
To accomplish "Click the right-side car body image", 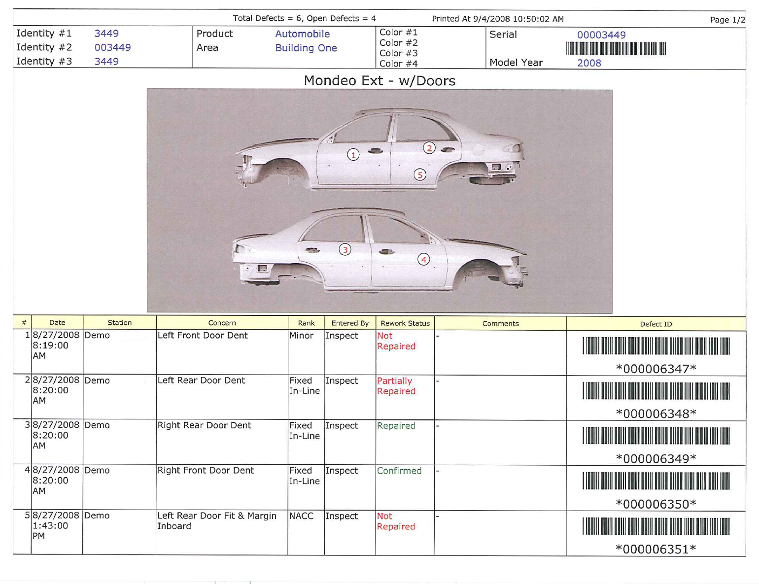I will [x=379, y=249].
